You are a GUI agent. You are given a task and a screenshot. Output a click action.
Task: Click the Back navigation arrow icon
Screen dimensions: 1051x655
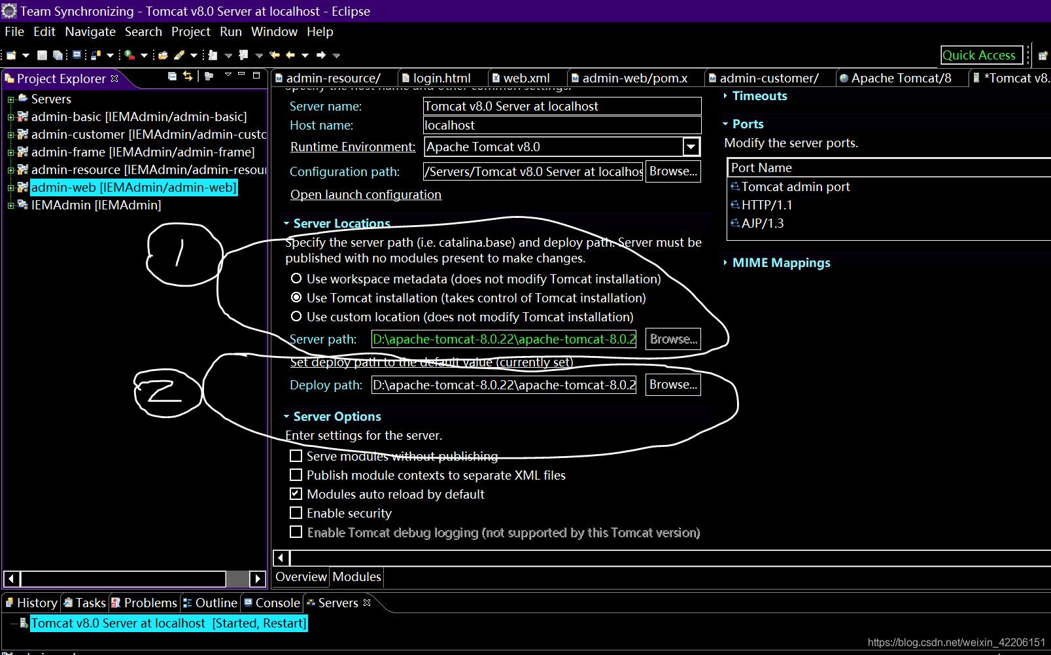[x=290, y=55]
